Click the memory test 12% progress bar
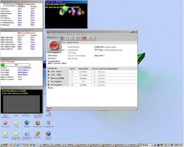The height and width of the screenshot is (147, 184). click(x=15, y=65)
